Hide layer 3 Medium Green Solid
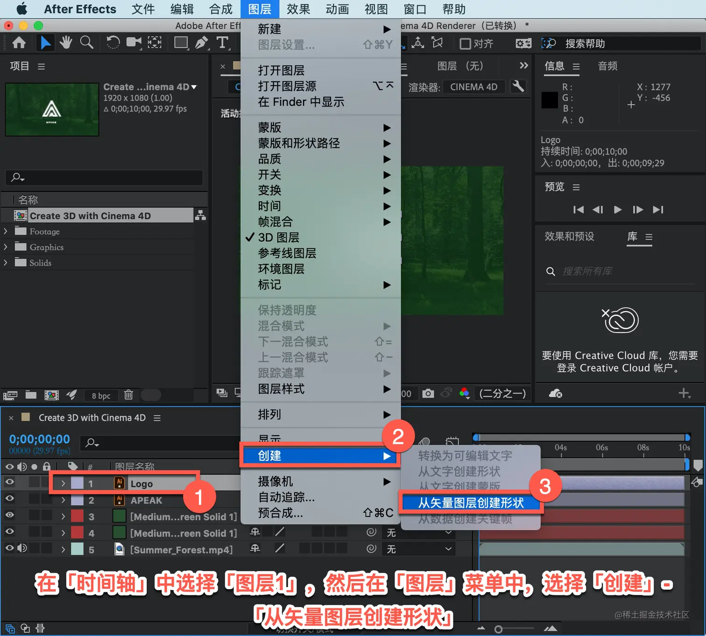This screenshot has height=636, width=706. click(9, 515)
